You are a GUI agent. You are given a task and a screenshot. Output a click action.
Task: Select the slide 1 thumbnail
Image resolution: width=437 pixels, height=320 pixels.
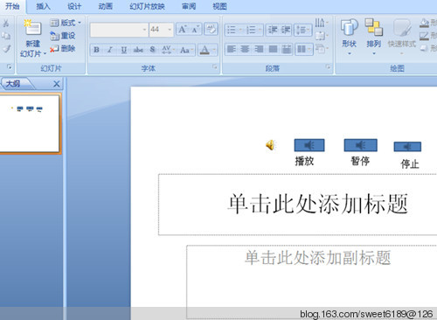pos(30,123)
